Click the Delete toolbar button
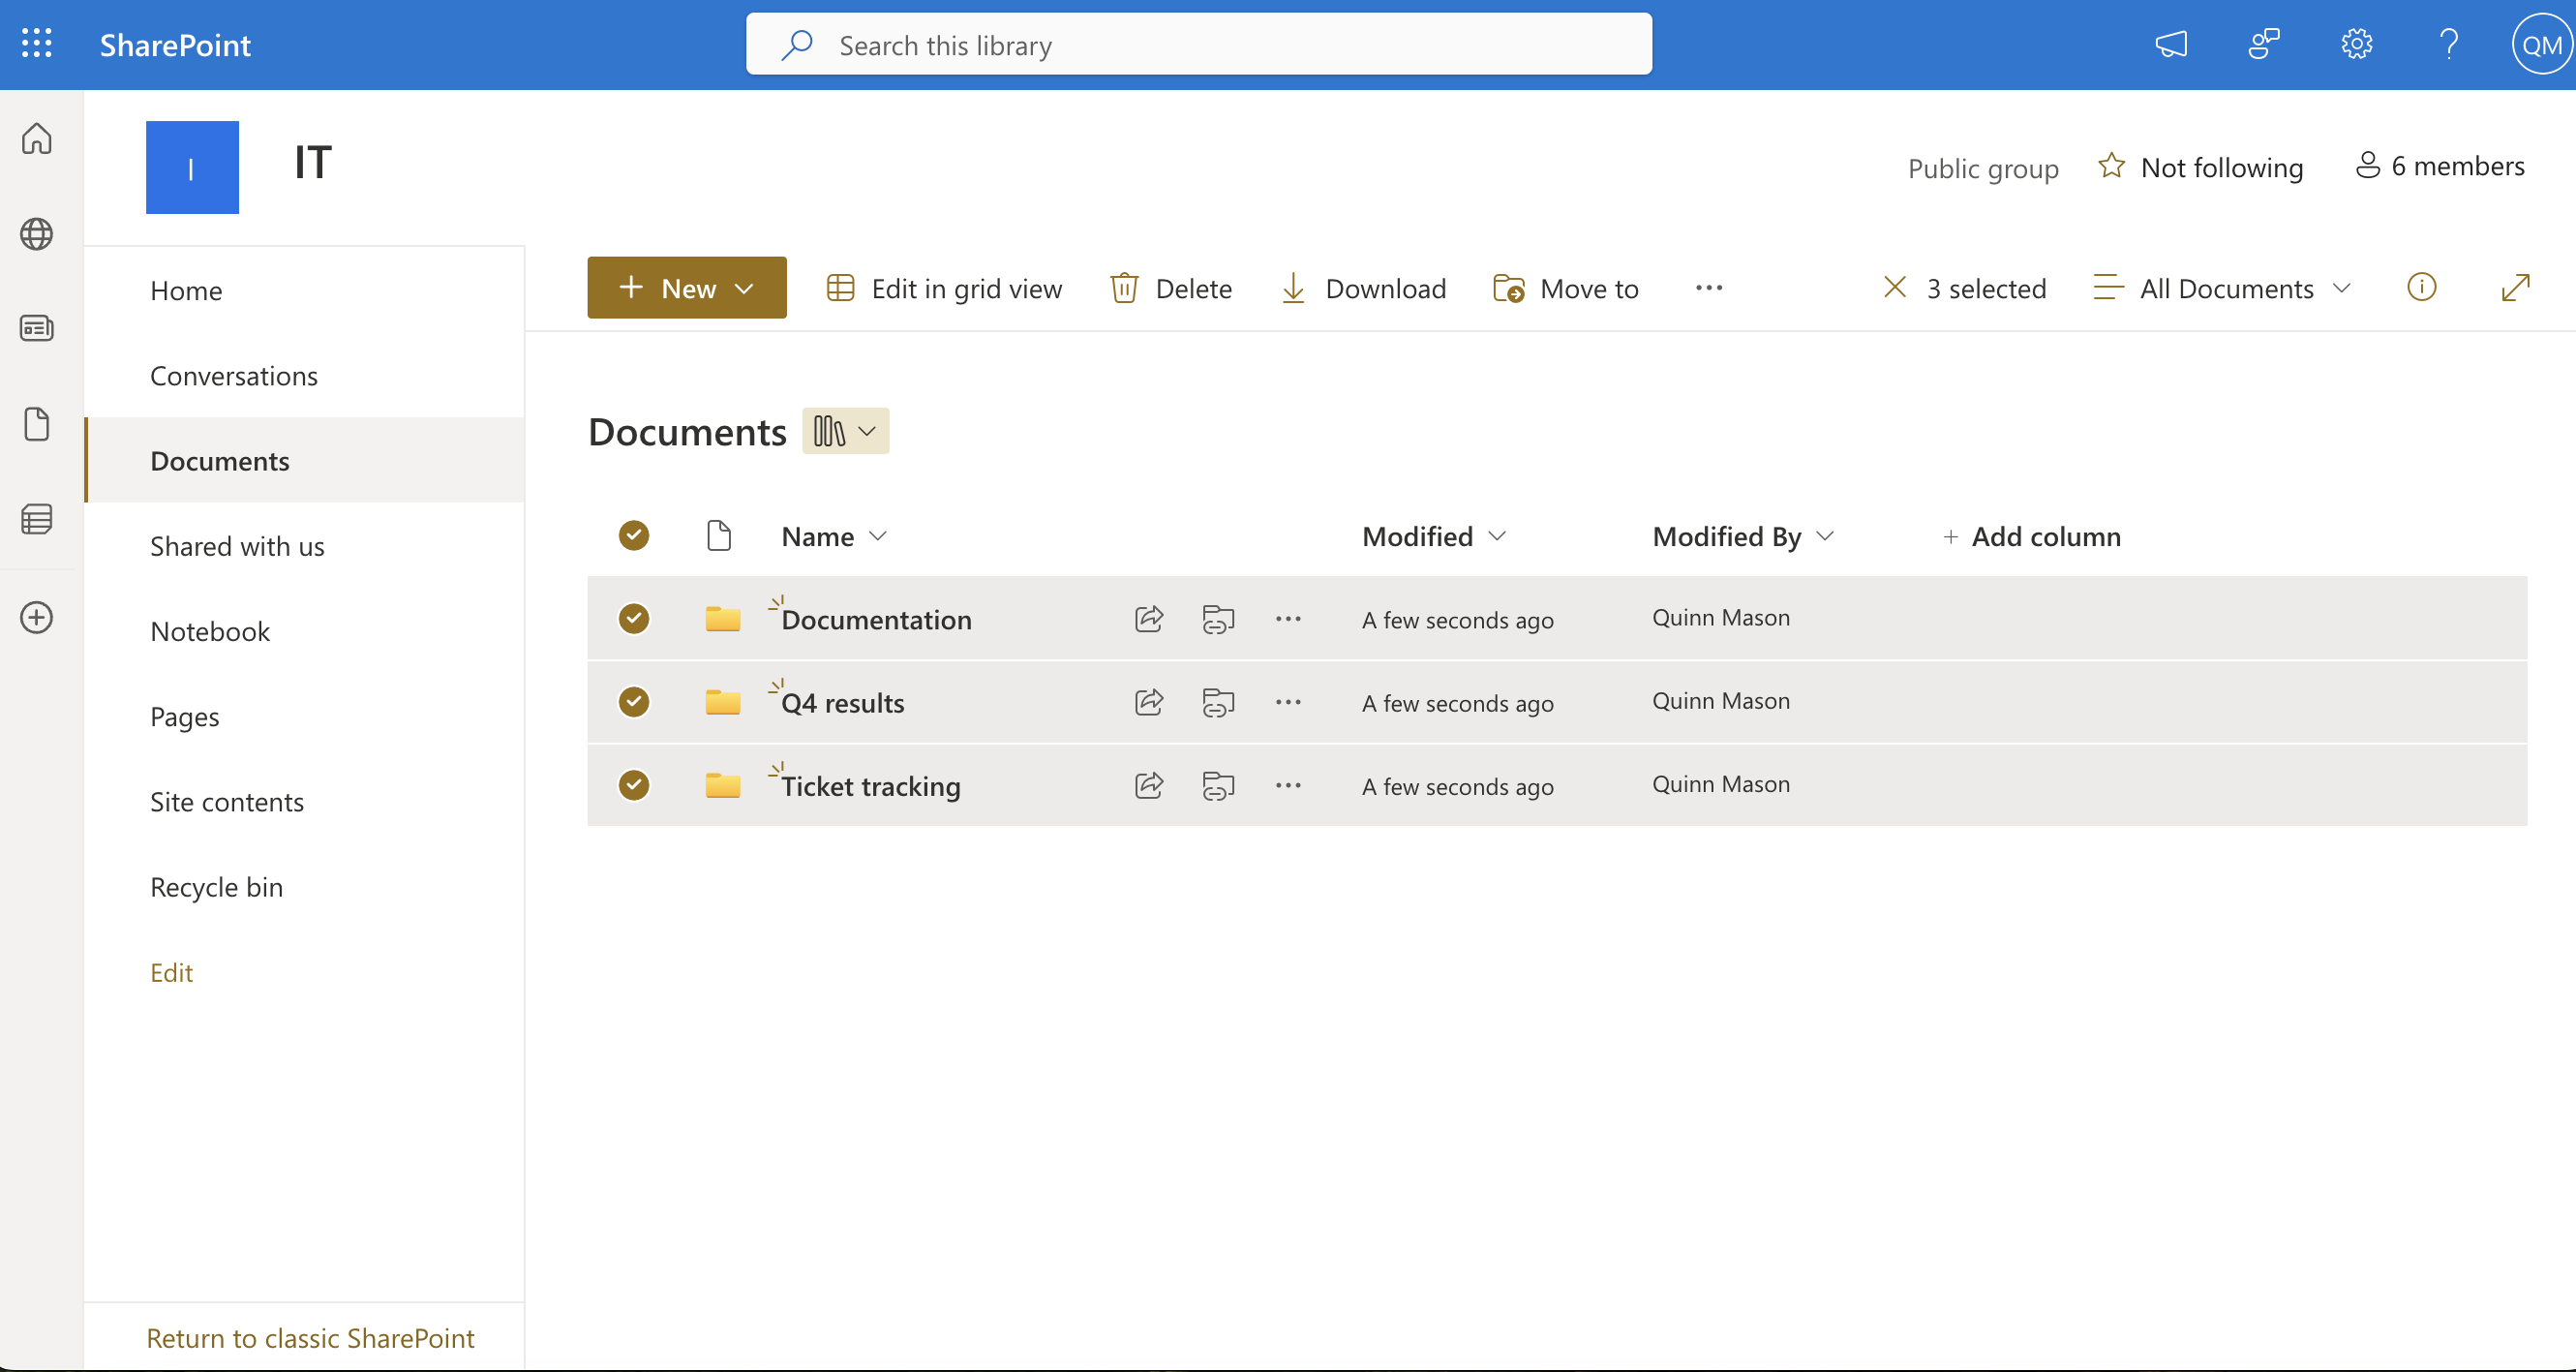Image resolution: width=2576 pixels, height=1372 pixels. point(1171,288)
